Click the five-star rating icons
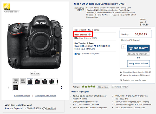156x114 pixels. coord(89,87)
